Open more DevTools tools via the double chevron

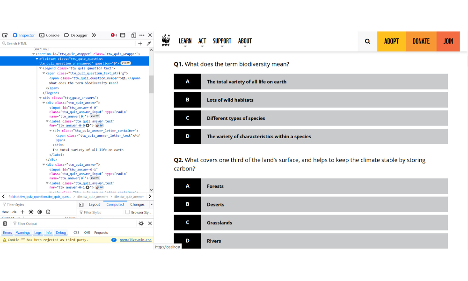(x=94, y=35)
